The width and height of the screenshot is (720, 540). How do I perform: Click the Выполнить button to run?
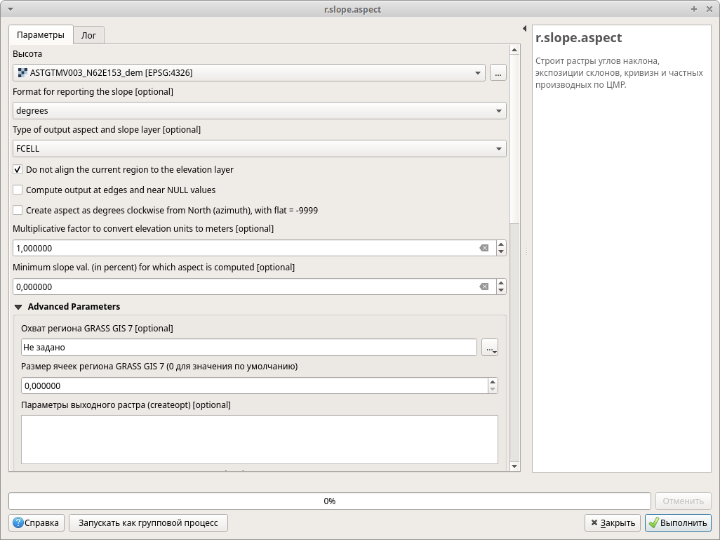click(678, 522)
